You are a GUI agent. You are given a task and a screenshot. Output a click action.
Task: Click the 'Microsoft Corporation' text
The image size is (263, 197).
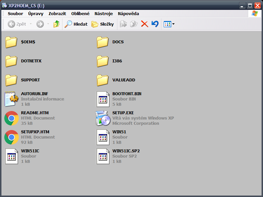135,123
